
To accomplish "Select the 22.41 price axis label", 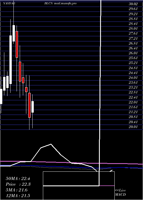I will click(x=133, y=97).
